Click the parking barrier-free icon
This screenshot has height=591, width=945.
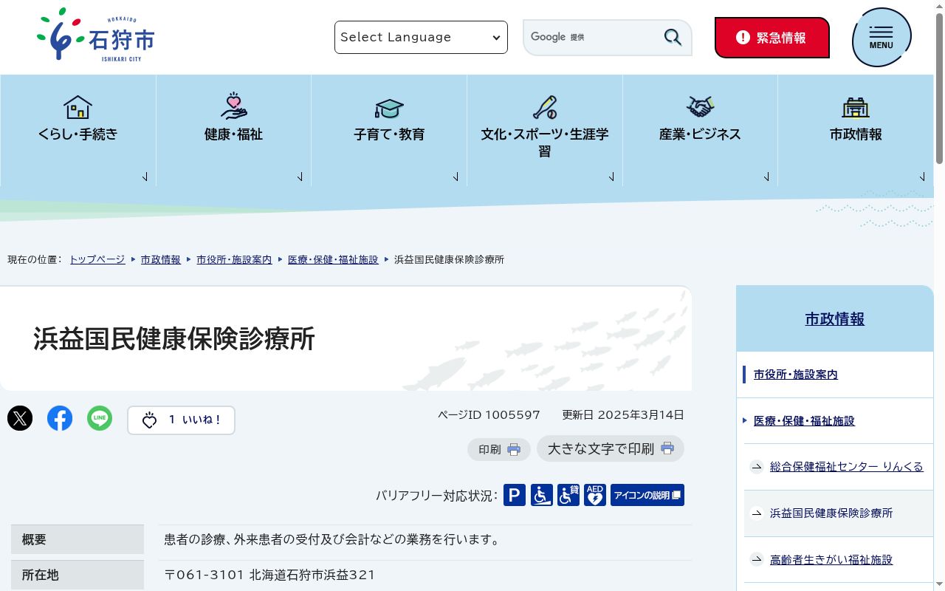515,495
